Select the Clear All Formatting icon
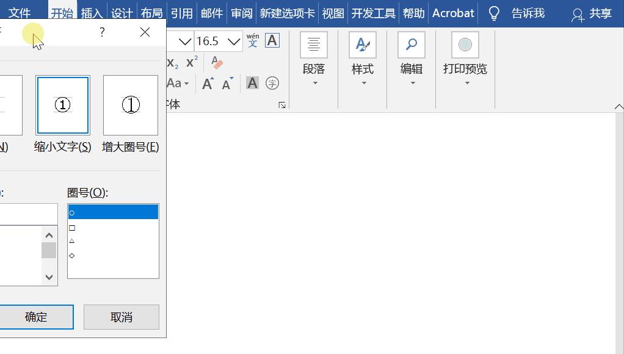This screenshot has width=624, height=354. point(216,62)
